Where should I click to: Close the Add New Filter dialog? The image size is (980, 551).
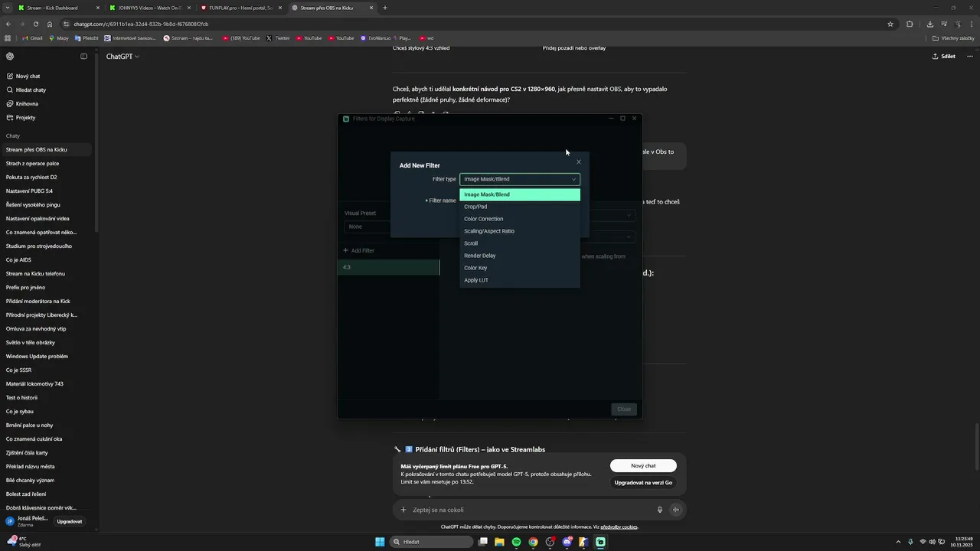point(579,161)
